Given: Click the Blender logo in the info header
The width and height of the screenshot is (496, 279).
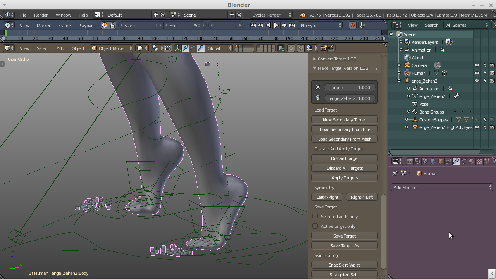Looking at the screenshot, I should coord(303,15).
